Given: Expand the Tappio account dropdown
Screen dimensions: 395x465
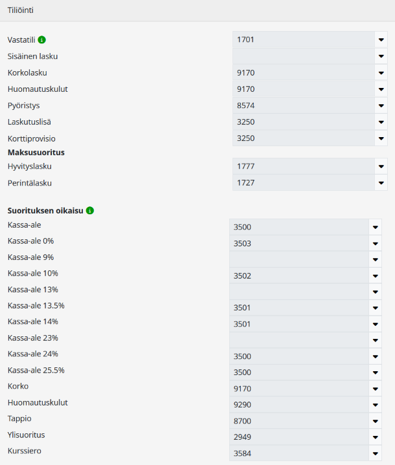Looking at the screenshot, I should coord(374,421).
